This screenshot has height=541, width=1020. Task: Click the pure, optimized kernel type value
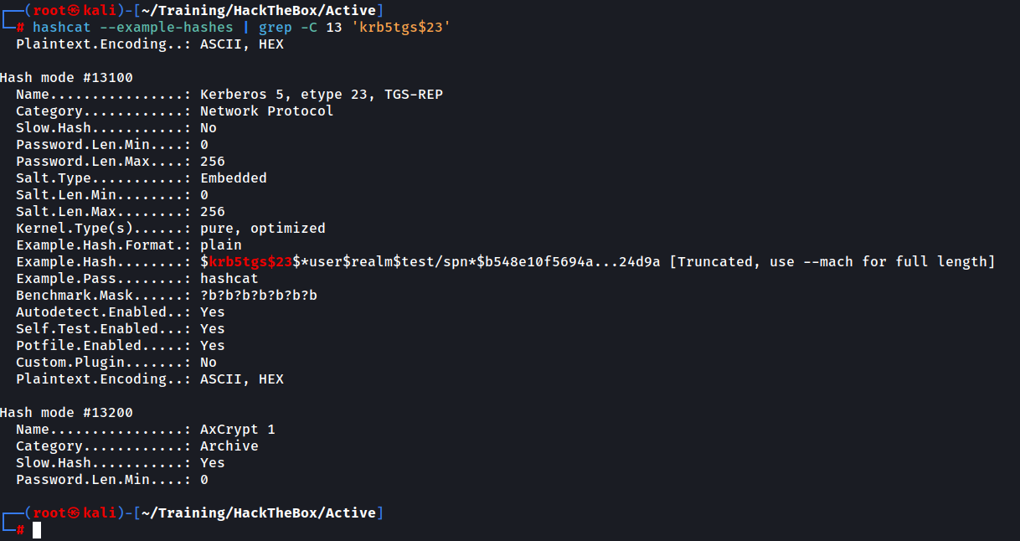[262, 228]
